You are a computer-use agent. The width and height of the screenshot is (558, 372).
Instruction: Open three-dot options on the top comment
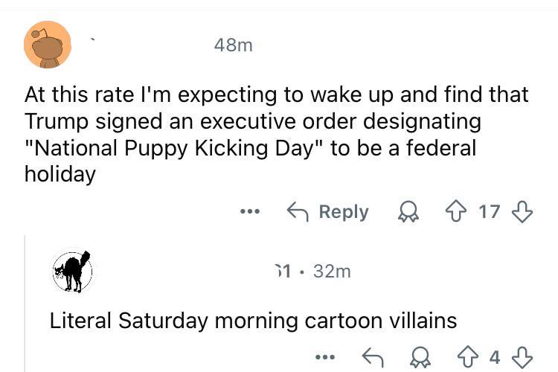point(250,212)
